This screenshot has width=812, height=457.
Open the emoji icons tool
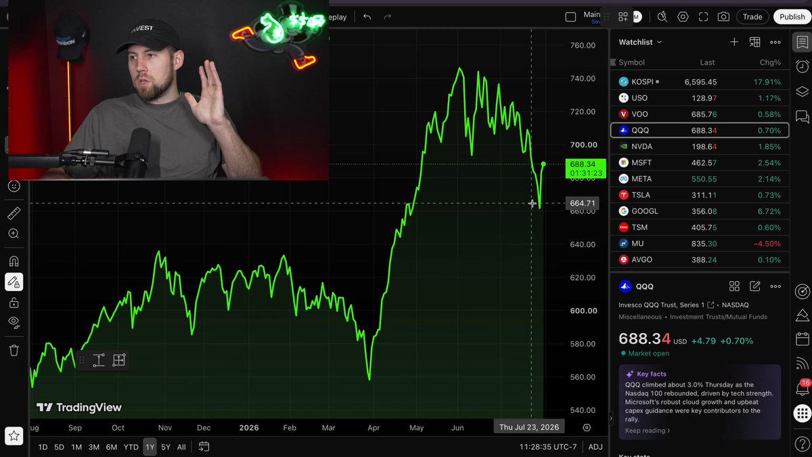[x=14, y=186]
